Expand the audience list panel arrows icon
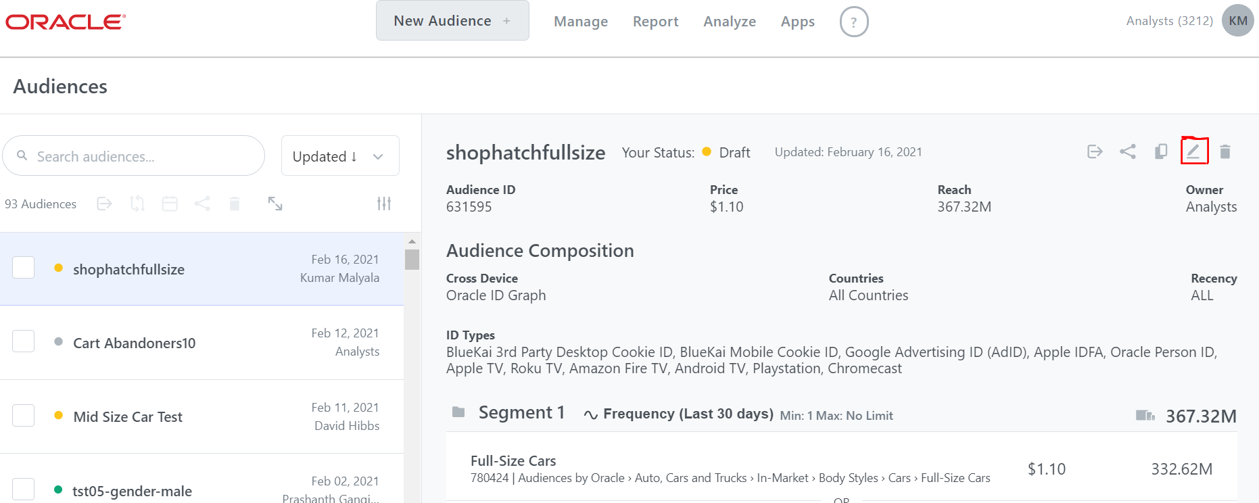 [x=275, y=203]
